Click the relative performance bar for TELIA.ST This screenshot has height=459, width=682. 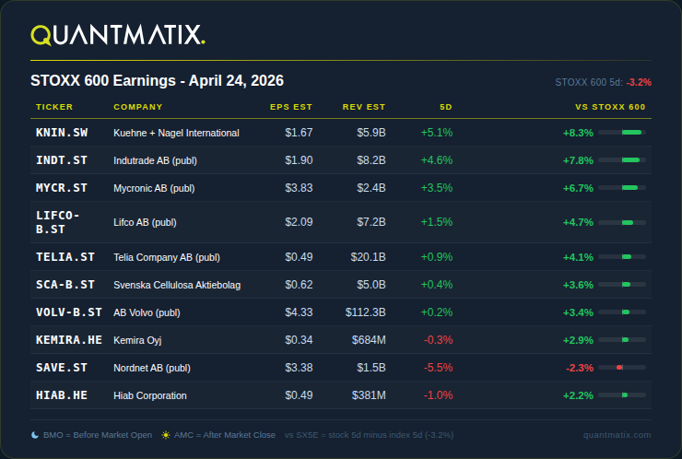tap(622, 257)
